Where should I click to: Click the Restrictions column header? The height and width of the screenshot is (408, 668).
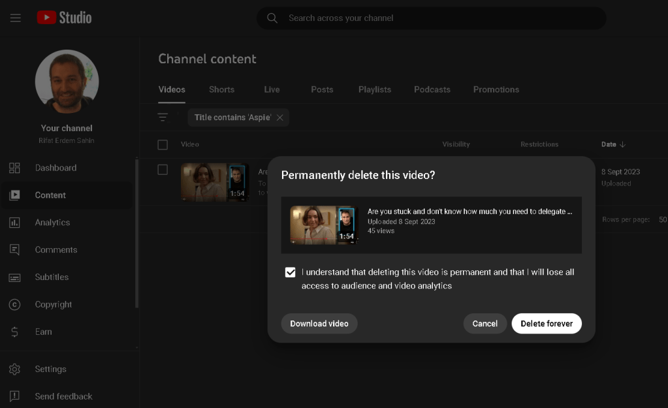pyautogui.click(x=539, y=144)
